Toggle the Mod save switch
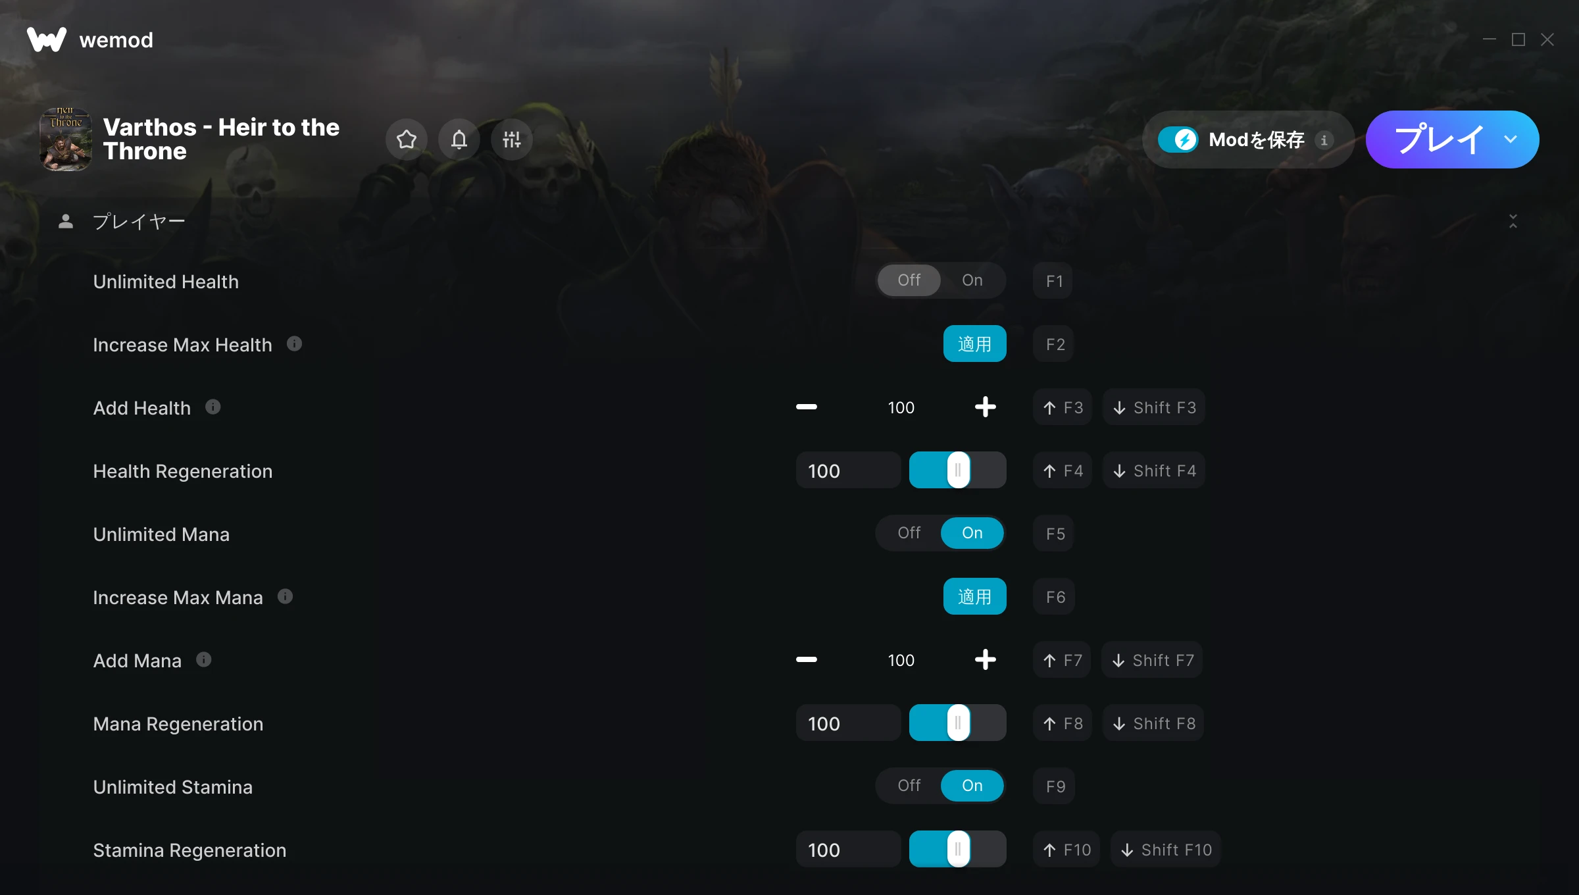This screenshot has width=1579, height=895. point(1178,140)
